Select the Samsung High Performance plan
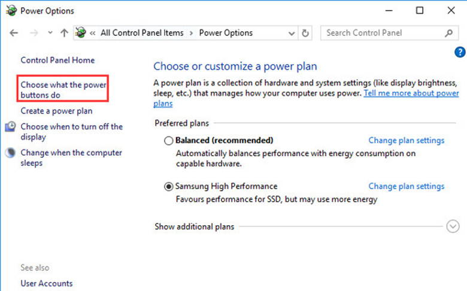Viewport: 467px width, 291px height. (168, 186)
